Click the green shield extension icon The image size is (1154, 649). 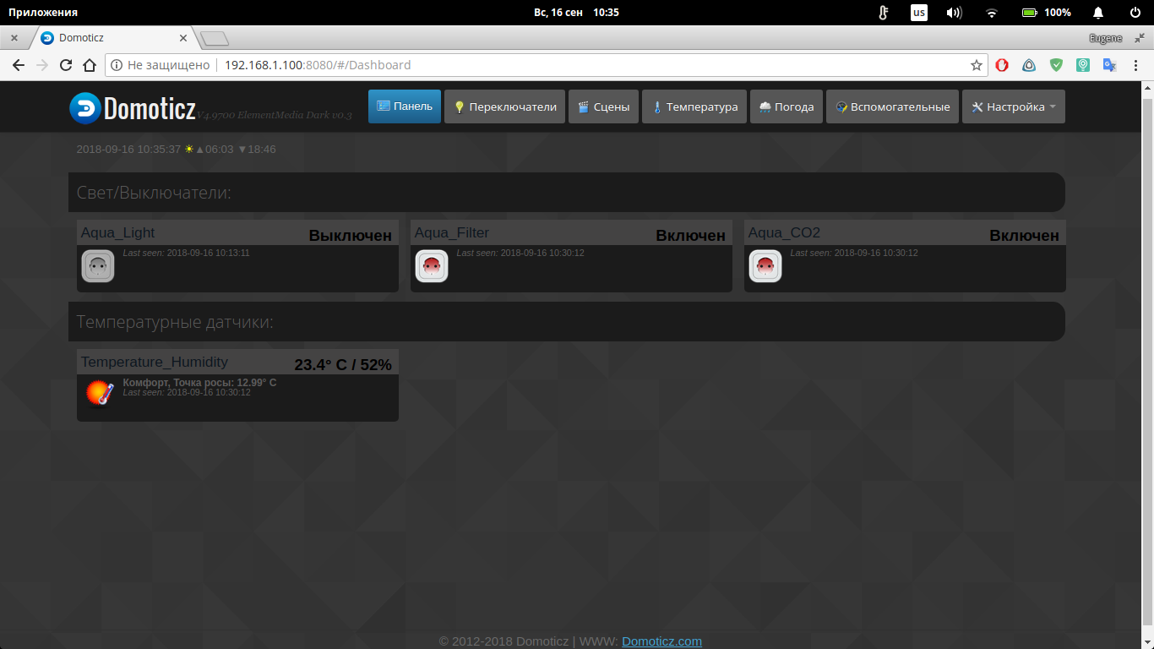(1056, 65)
